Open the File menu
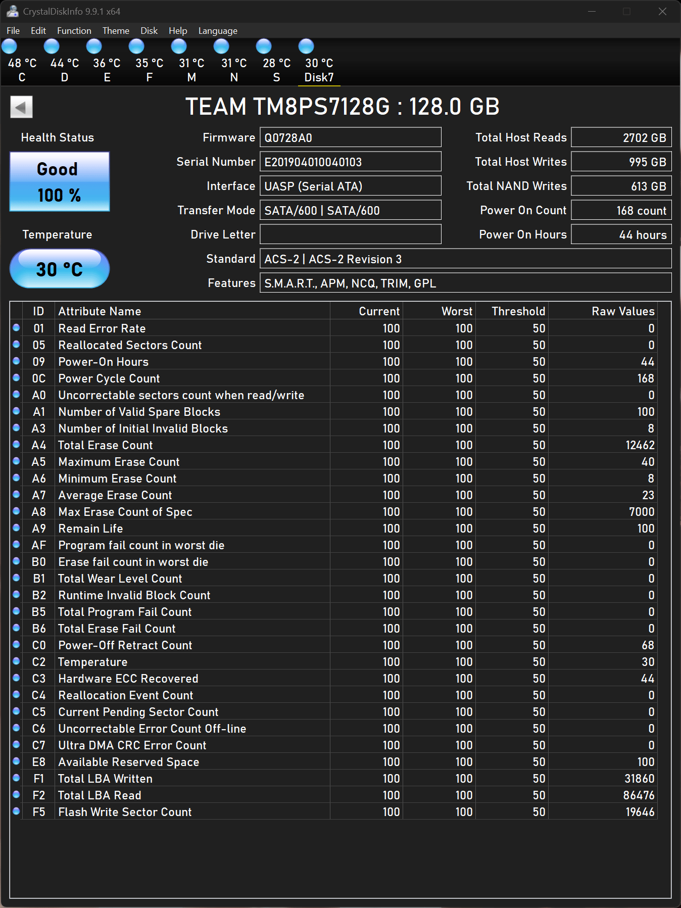This screenshot has width=681, height=908. pos(13,31)
